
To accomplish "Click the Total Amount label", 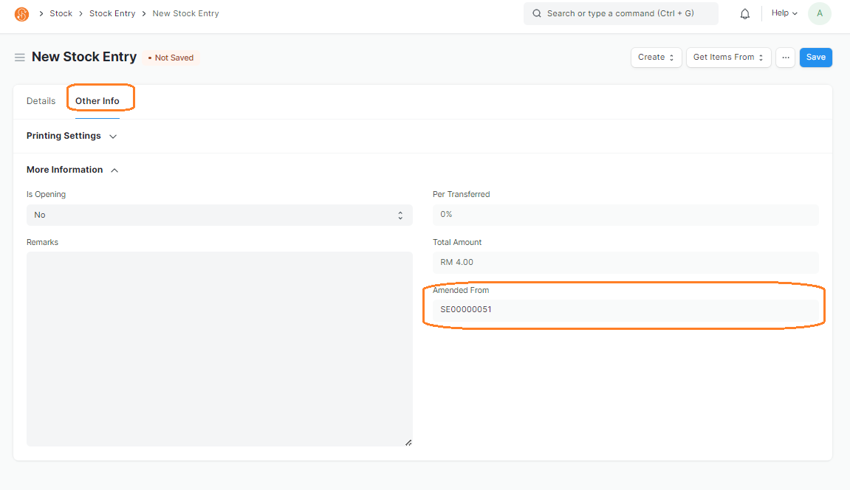I will click(457, 242).
